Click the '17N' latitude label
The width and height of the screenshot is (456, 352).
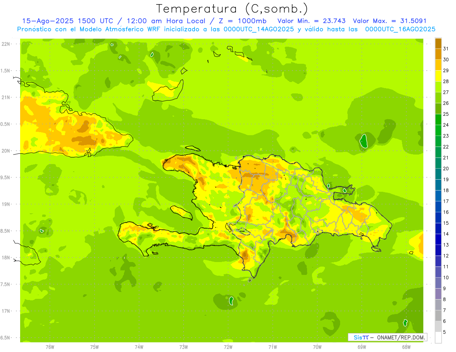(x=6, y=311)
